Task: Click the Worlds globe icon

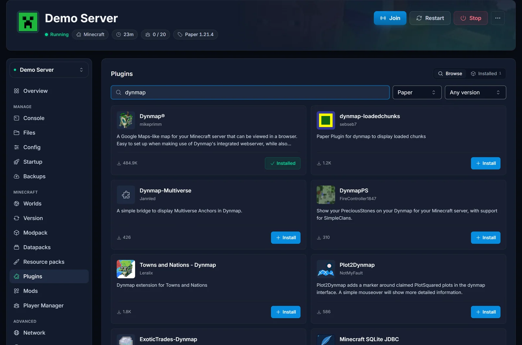Action: (17, 204)
